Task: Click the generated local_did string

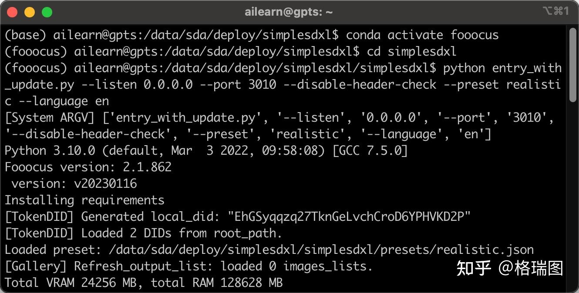Action: [349, 216]
